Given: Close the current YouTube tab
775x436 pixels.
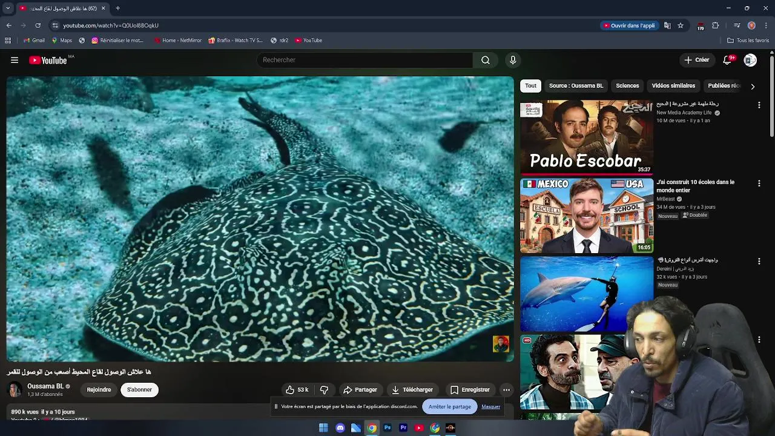Looking at the screenshot, I should [103, 8].
